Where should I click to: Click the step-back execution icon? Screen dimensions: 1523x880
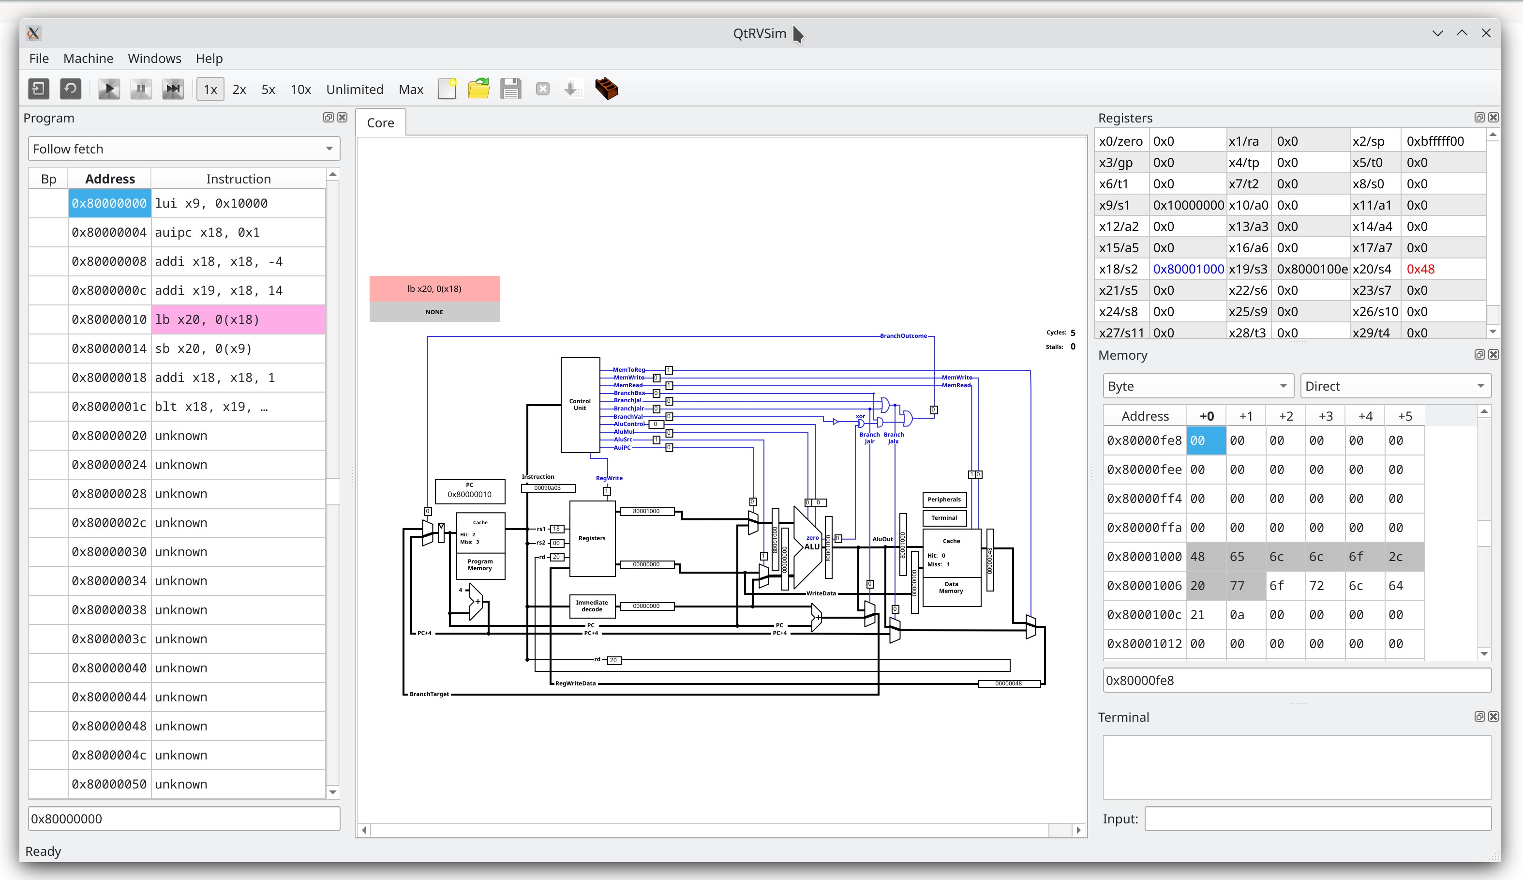pyautogui.click(x=69, y=88)
